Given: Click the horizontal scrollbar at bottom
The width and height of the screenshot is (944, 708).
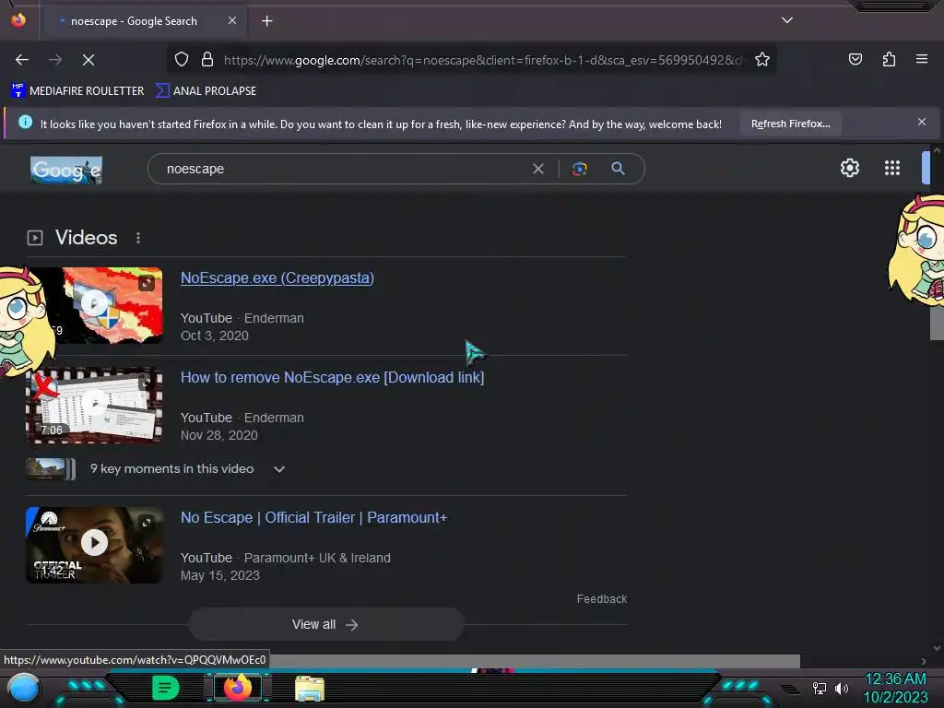Looking at the screenshot, I should 535,661.
